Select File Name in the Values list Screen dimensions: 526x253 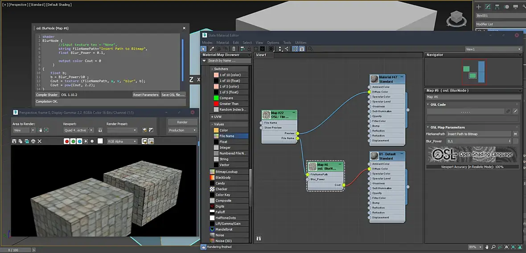click(x=227, y=136)
